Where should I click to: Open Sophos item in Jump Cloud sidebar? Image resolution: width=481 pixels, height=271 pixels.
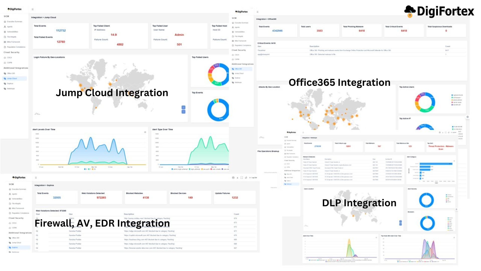click(10, 84)
